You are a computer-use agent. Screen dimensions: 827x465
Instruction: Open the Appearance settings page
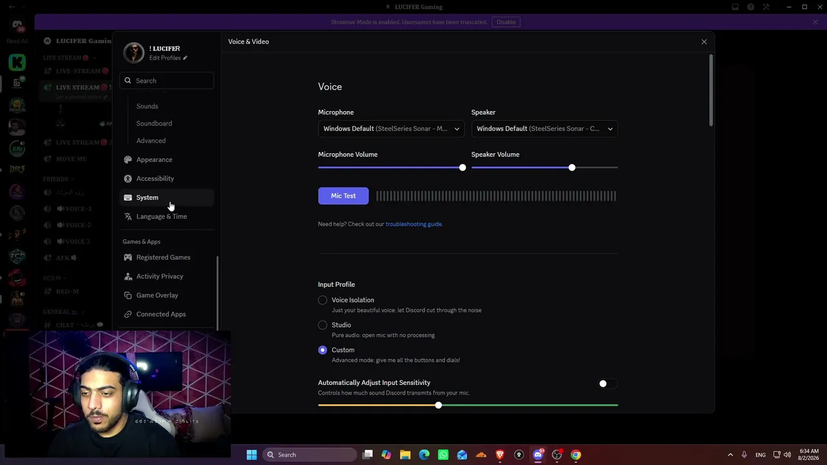tap(167, 160)
